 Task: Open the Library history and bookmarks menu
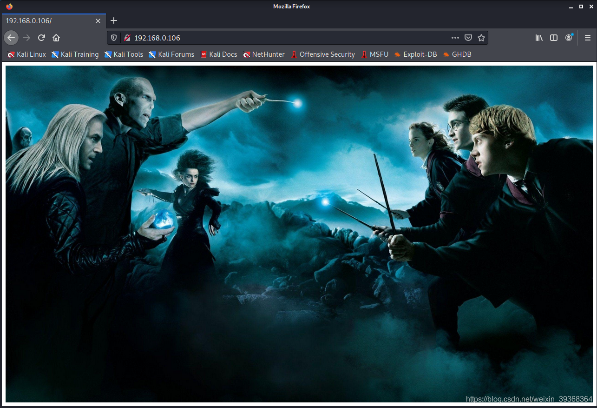[539, 38]
